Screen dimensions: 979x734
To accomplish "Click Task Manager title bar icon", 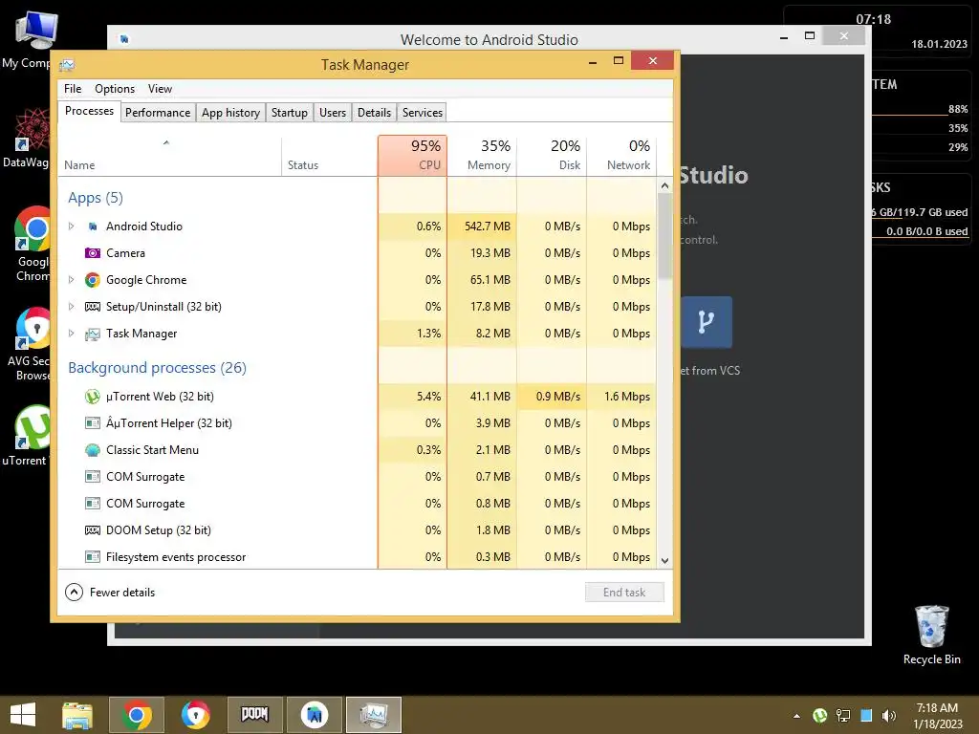I will click(x=67, y=65).
